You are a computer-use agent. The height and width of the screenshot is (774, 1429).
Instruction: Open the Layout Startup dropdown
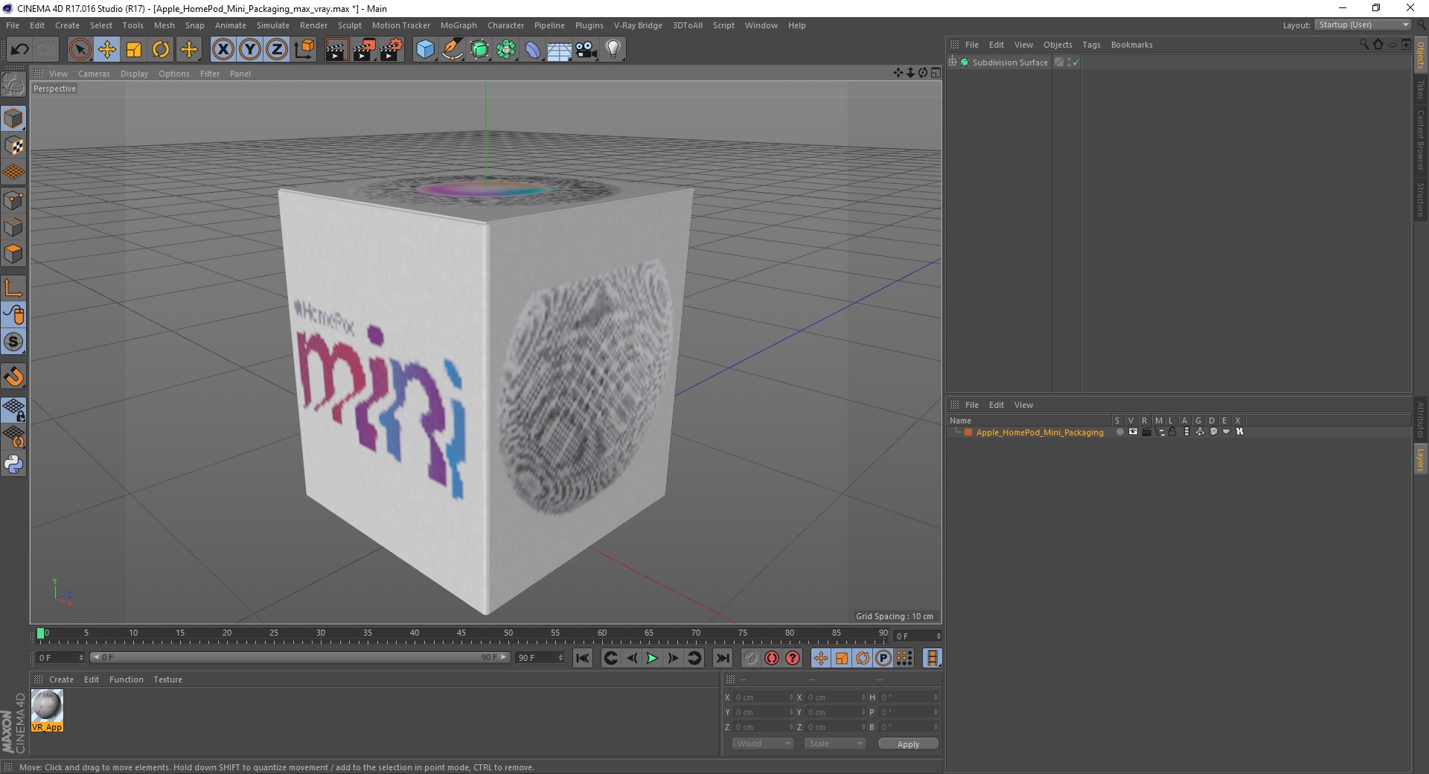(x=1363, y=25)
